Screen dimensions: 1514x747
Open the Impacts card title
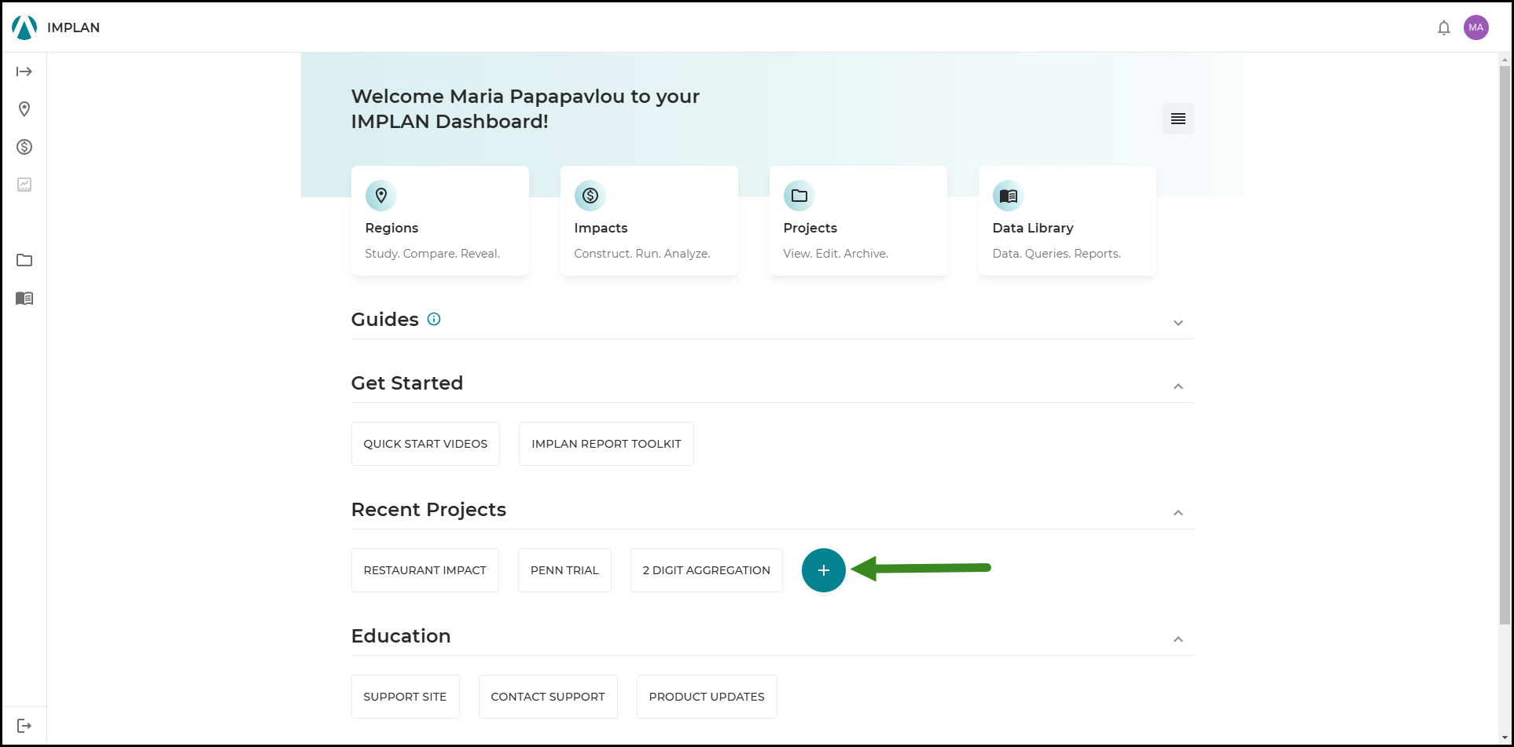click(x=601, y=228)
